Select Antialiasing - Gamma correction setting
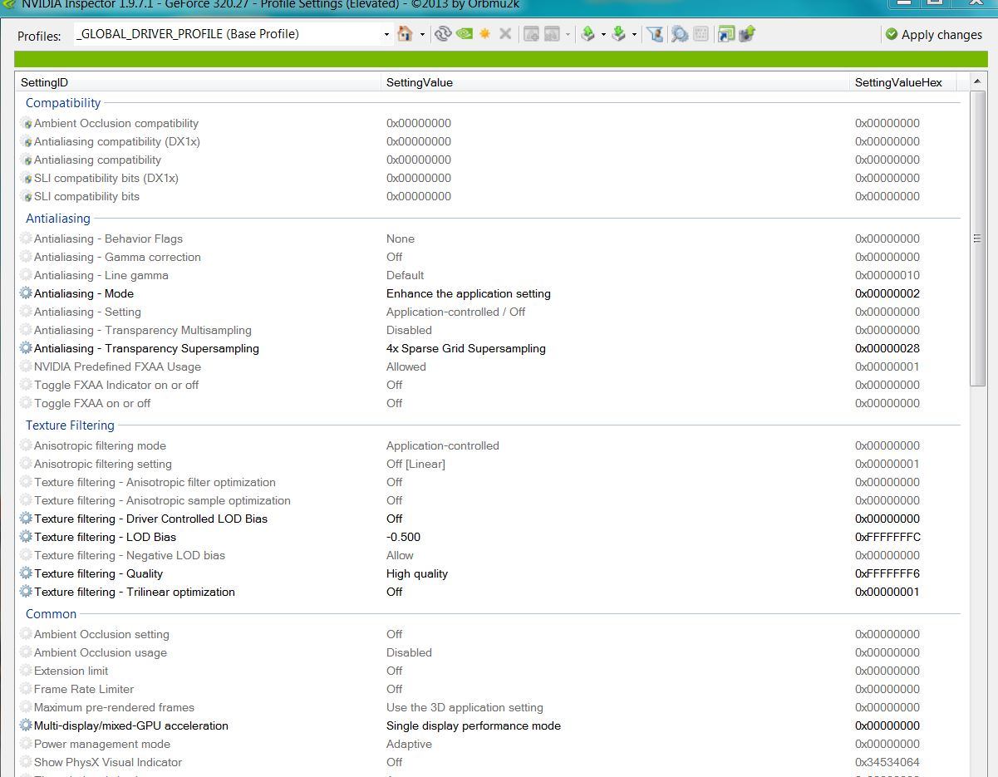 [x=117, y=257]
